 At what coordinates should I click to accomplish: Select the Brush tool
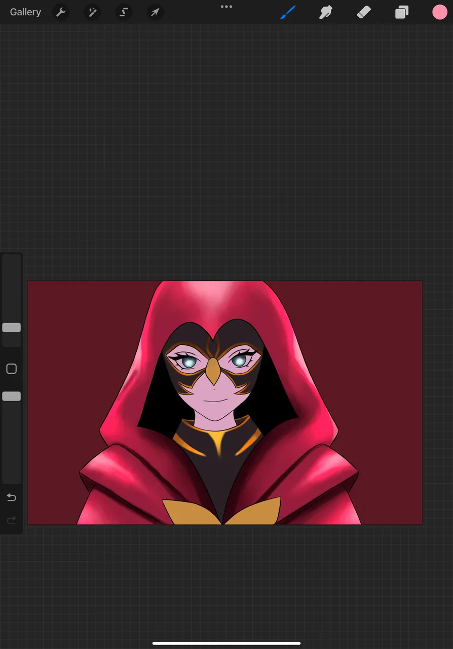tap(288, 12)
